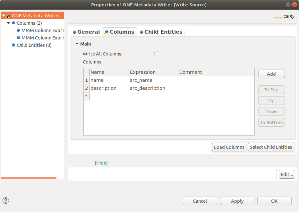Collapse the ONE Metadata Writer tree root

pyautogui.click(x=4, y=16)
